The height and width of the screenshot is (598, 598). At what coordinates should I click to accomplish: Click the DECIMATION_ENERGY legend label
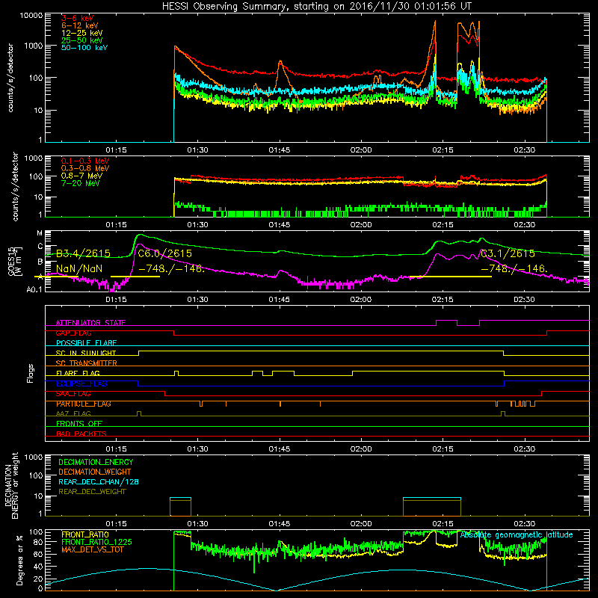click(96, 462)
